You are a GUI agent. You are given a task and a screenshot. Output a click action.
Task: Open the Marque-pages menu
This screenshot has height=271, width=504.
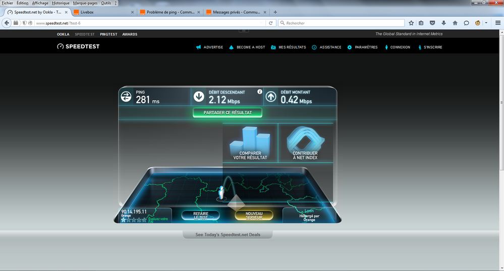tap(85, 3)
